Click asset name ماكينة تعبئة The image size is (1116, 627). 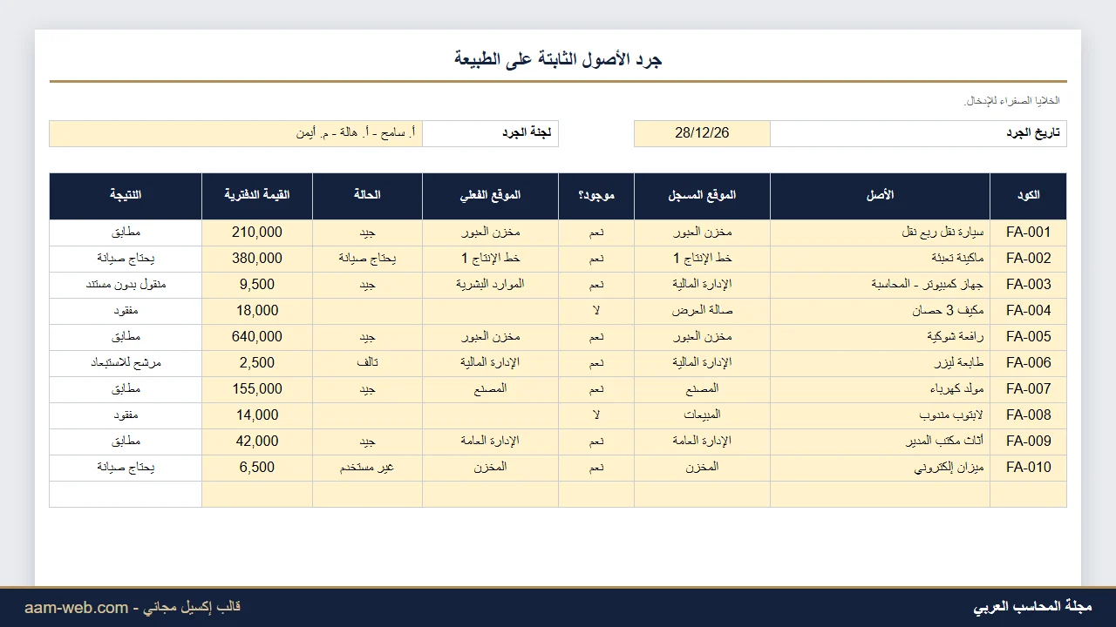[x=880, y=259]
